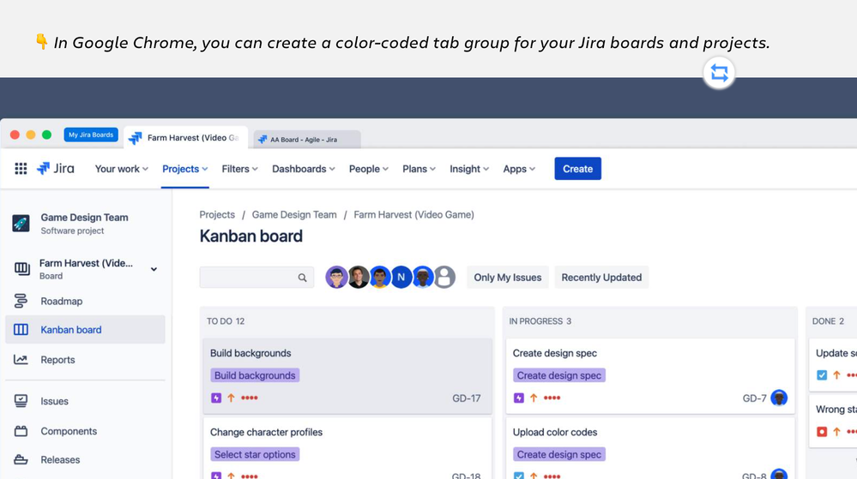
Task: Click the Farm Harvest board icon in sidebar
Action: pos(21,269)
